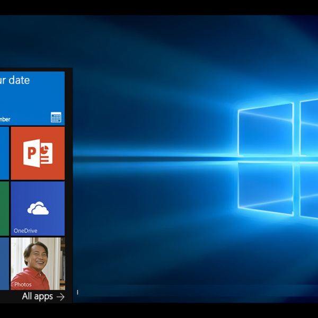The width and height of the screenshot is (318, 318).
Task: Click the All apps arrow
Action: (x=60, y=297)
